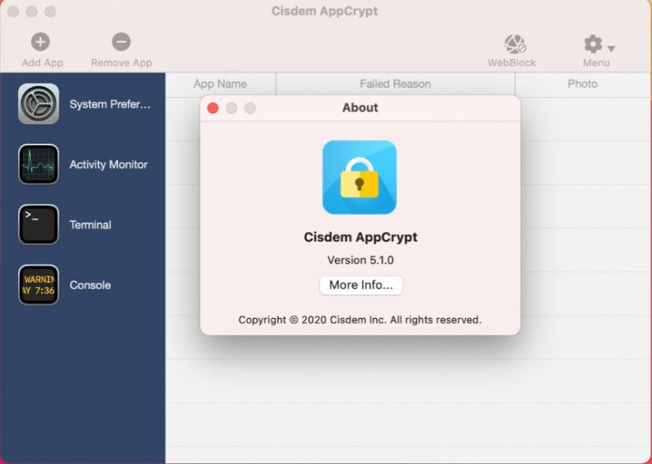Click the 'Remove App' toolbar label
This screenshot has height=464, width=652.
coord(121,63)
